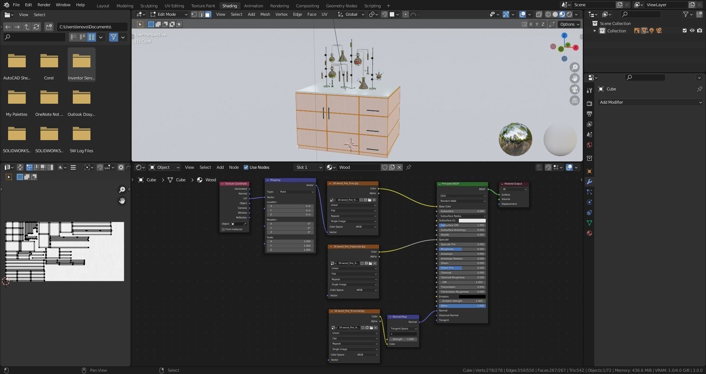Click the hand pan icon in 3D viewport
The image size is (706, 374).
coord(574,78)
